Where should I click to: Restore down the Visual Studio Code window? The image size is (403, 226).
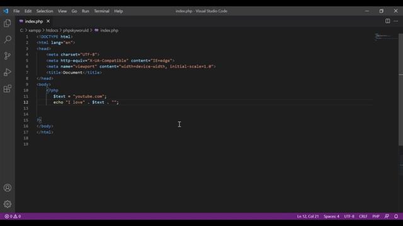click(x=382, y=11)
